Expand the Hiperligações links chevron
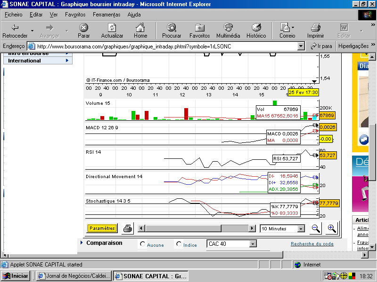Viewport: 377px width, 282px height. tap(373, 45)
